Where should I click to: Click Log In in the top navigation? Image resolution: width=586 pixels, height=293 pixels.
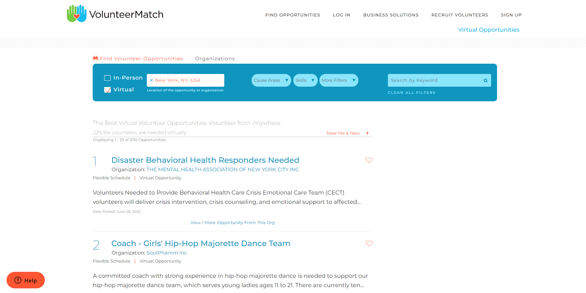[342, 15]
